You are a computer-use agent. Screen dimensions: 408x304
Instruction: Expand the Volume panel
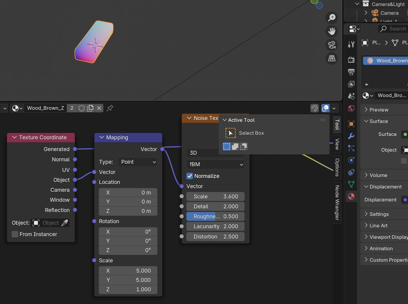coord(378,175)
